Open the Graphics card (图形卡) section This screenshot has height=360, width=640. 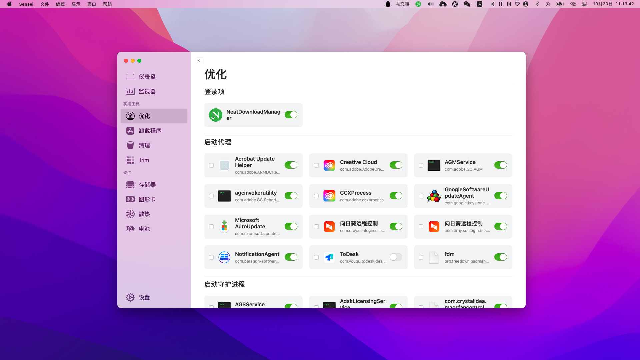147,199
